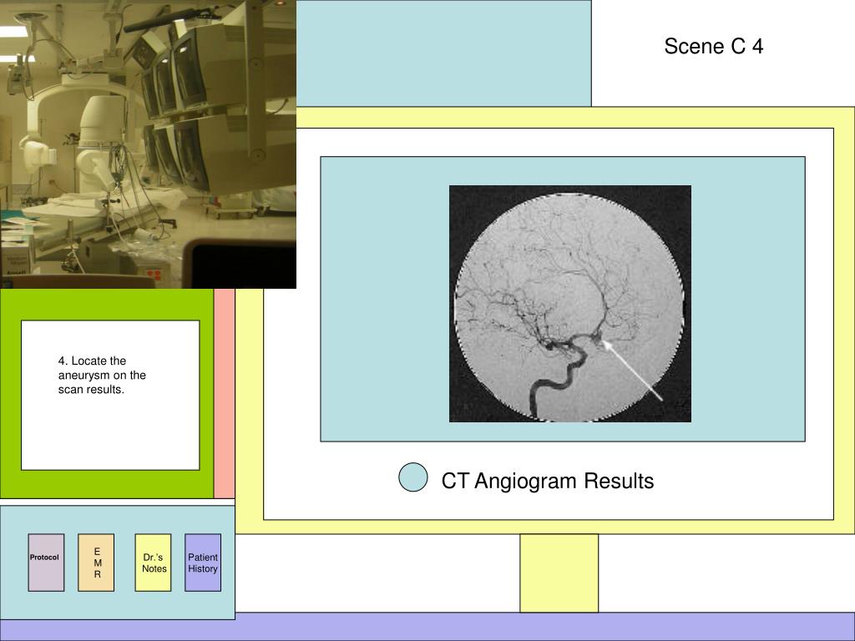Open the Patient History card
The image size is (855, 641).
point(203,563)
